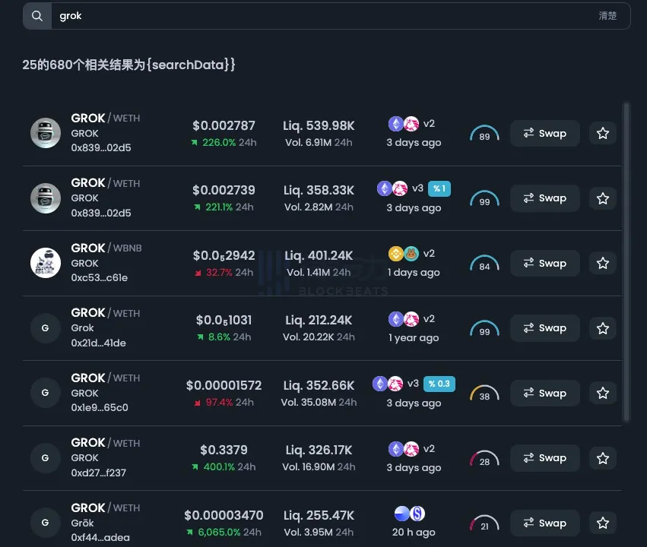Star the GROK/WBNB pair
The width and height of the screenshot is (647, 547).
[x=603, y=264]
